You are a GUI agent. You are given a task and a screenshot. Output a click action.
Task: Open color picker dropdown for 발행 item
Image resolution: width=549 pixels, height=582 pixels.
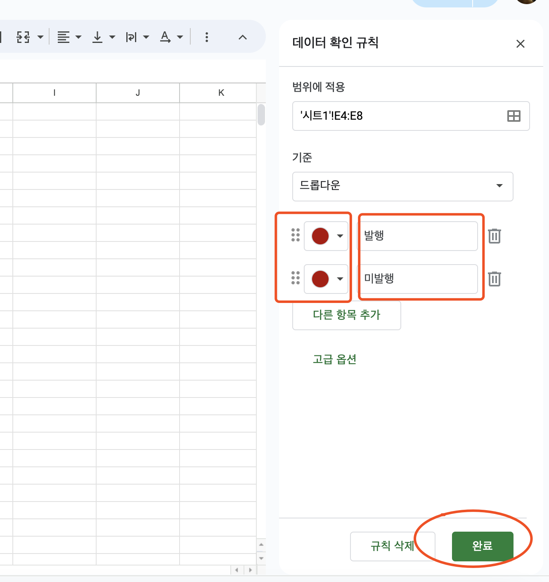click(340, 236)
